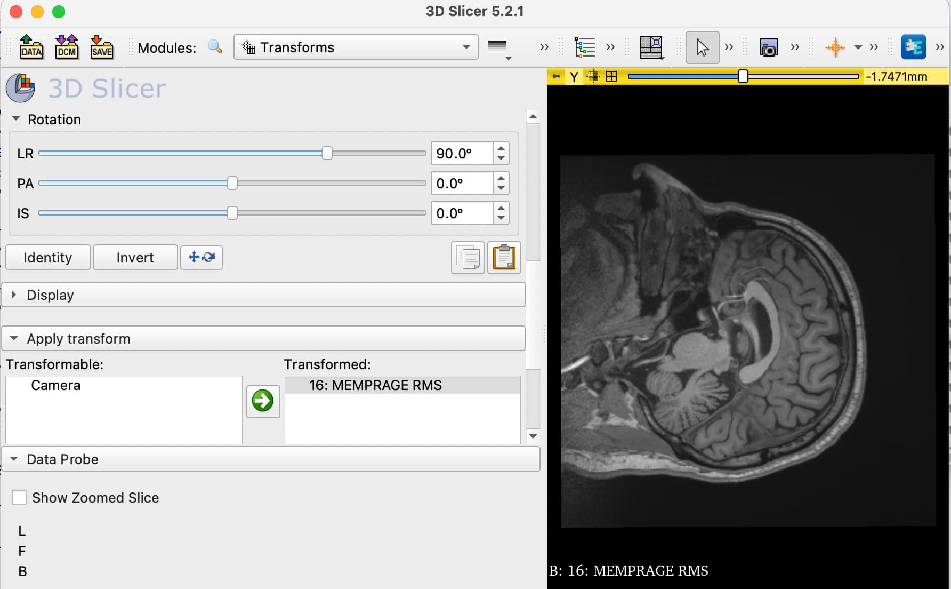Open module search magnifier icon

tap(215, 47)
